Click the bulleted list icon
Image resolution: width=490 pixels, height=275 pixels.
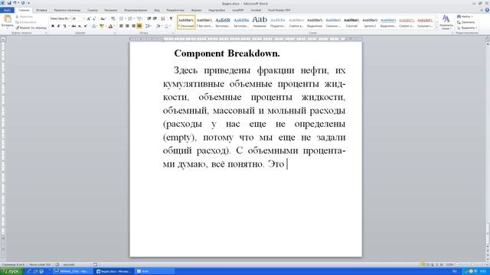(x=122, y=18)
